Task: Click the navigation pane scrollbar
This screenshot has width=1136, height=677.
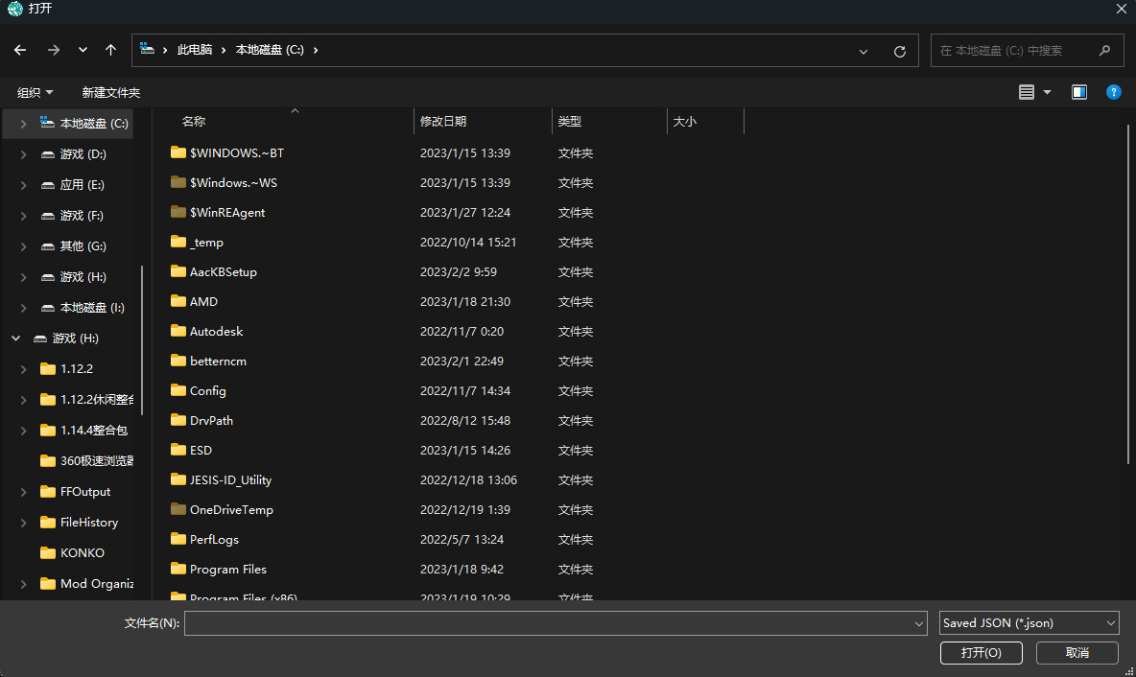Action: coord(142,340)
